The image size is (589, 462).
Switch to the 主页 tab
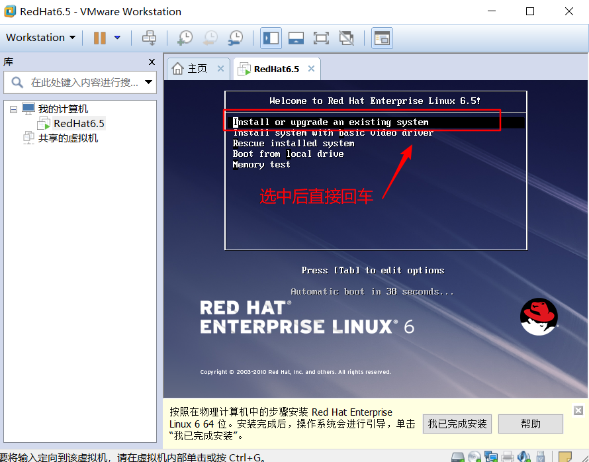coord(197,68)
